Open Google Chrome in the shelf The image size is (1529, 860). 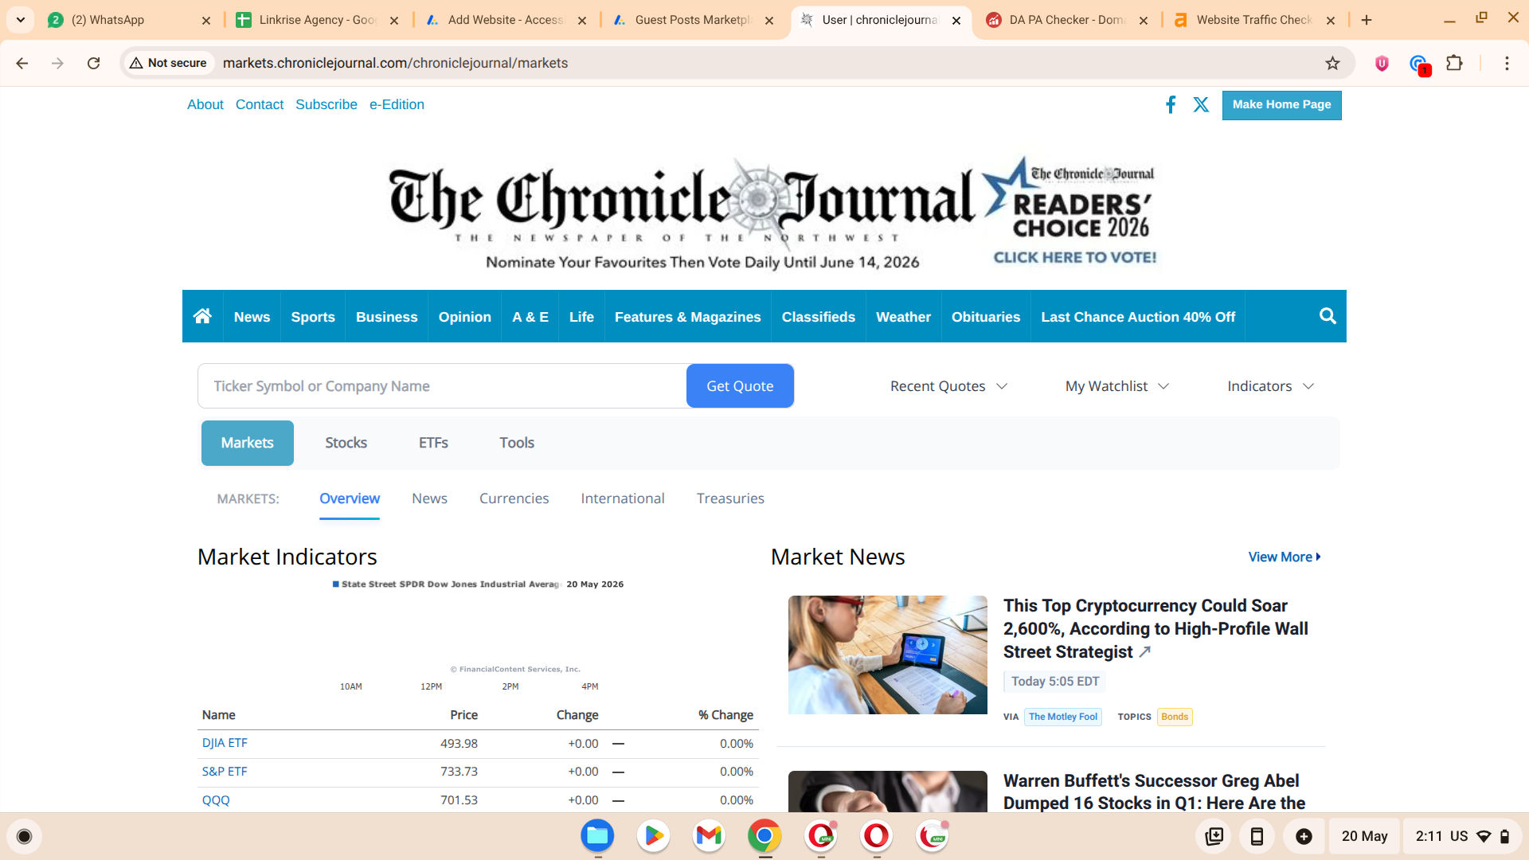764,836
